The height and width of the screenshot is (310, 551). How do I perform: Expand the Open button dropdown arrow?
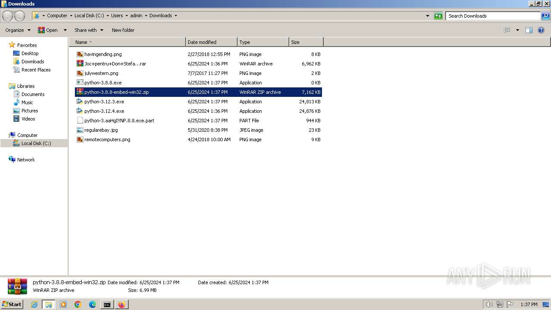click(65, 30)
